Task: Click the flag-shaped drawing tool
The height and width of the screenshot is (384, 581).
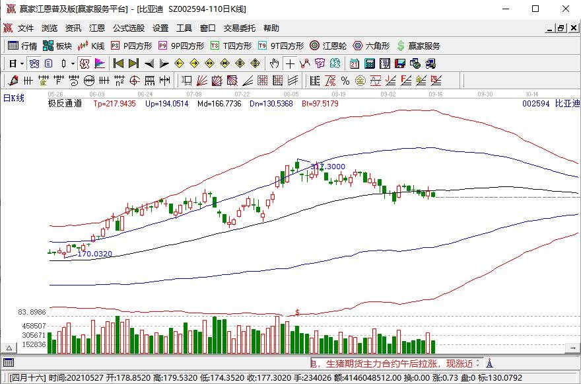Action: click(x=100, y=64)
